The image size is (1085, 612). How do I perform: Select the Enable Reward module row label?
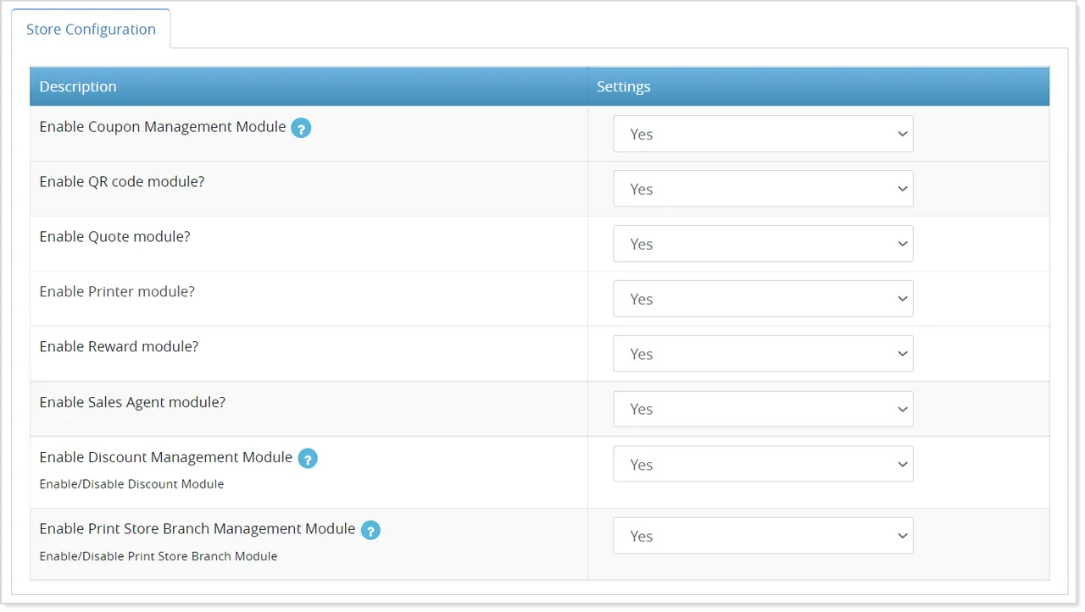pos(119,346)
